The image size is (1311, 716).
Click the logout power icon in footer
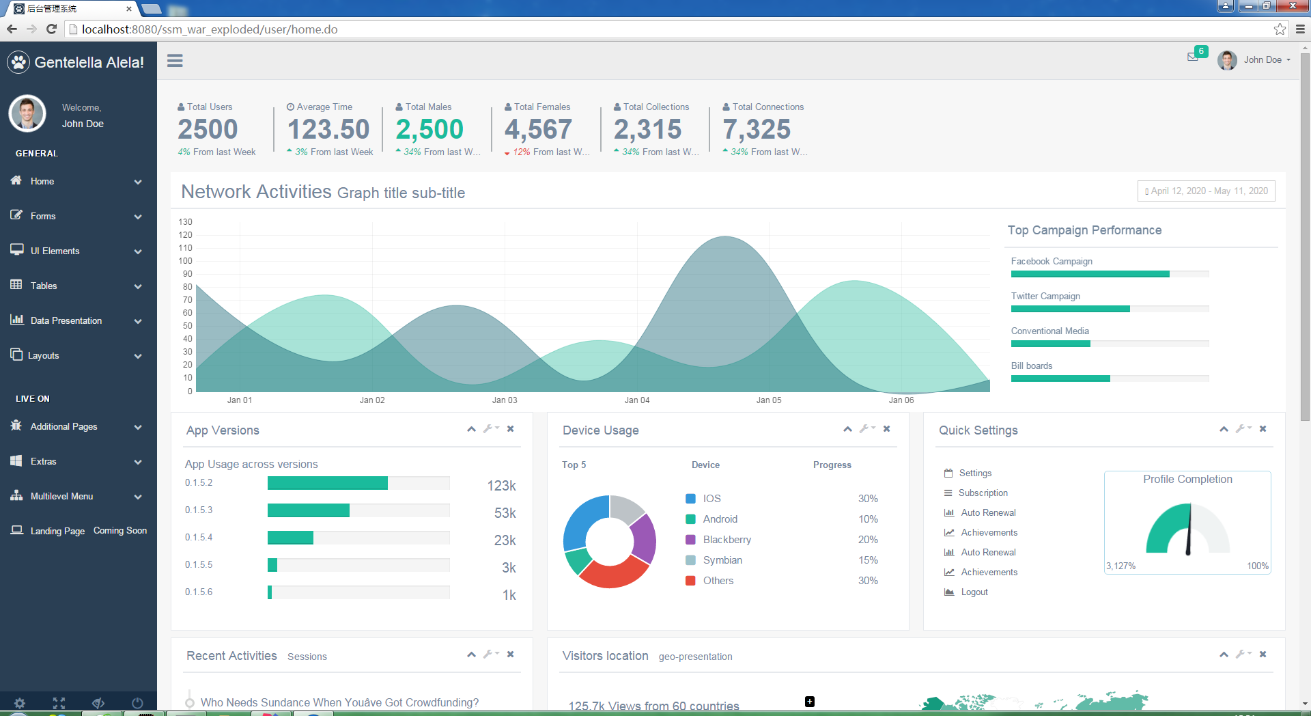(x=137, y=702)
